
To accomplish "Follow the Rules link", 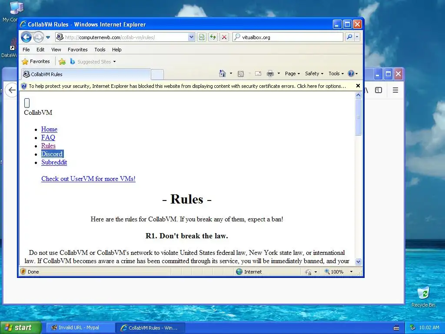I will click(x=48, y=146).
